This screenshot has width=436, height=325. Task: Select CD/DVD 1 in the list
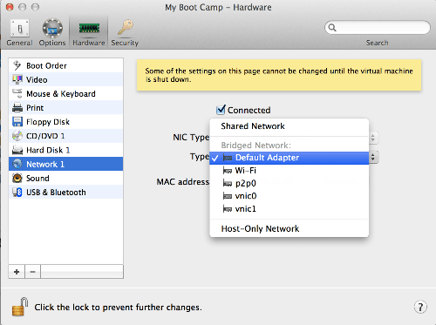coord(66,136)
